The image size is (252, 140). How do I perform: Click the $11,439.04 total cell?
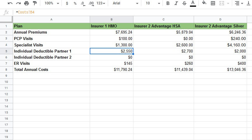click(164, 69)
